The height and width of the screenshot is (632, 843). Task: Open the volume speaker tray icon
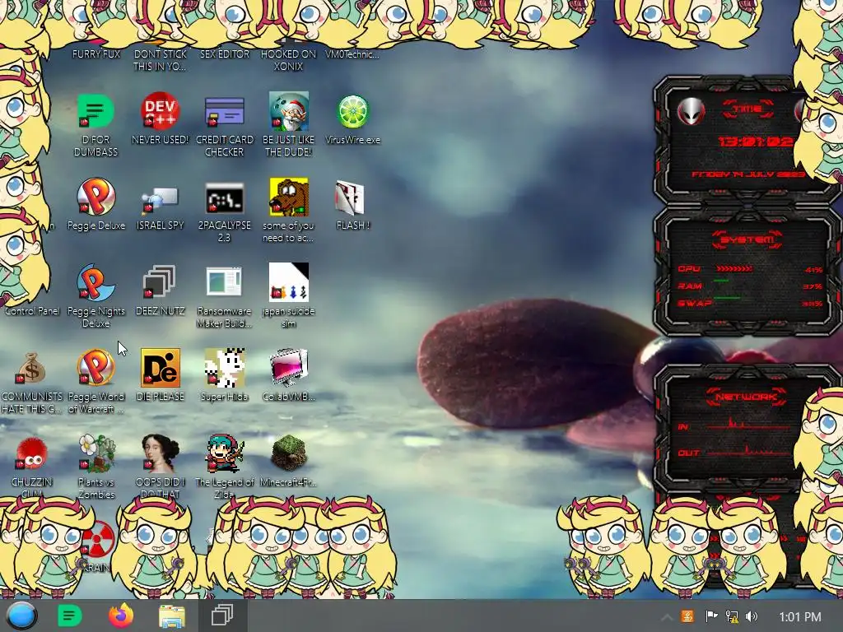752,616
